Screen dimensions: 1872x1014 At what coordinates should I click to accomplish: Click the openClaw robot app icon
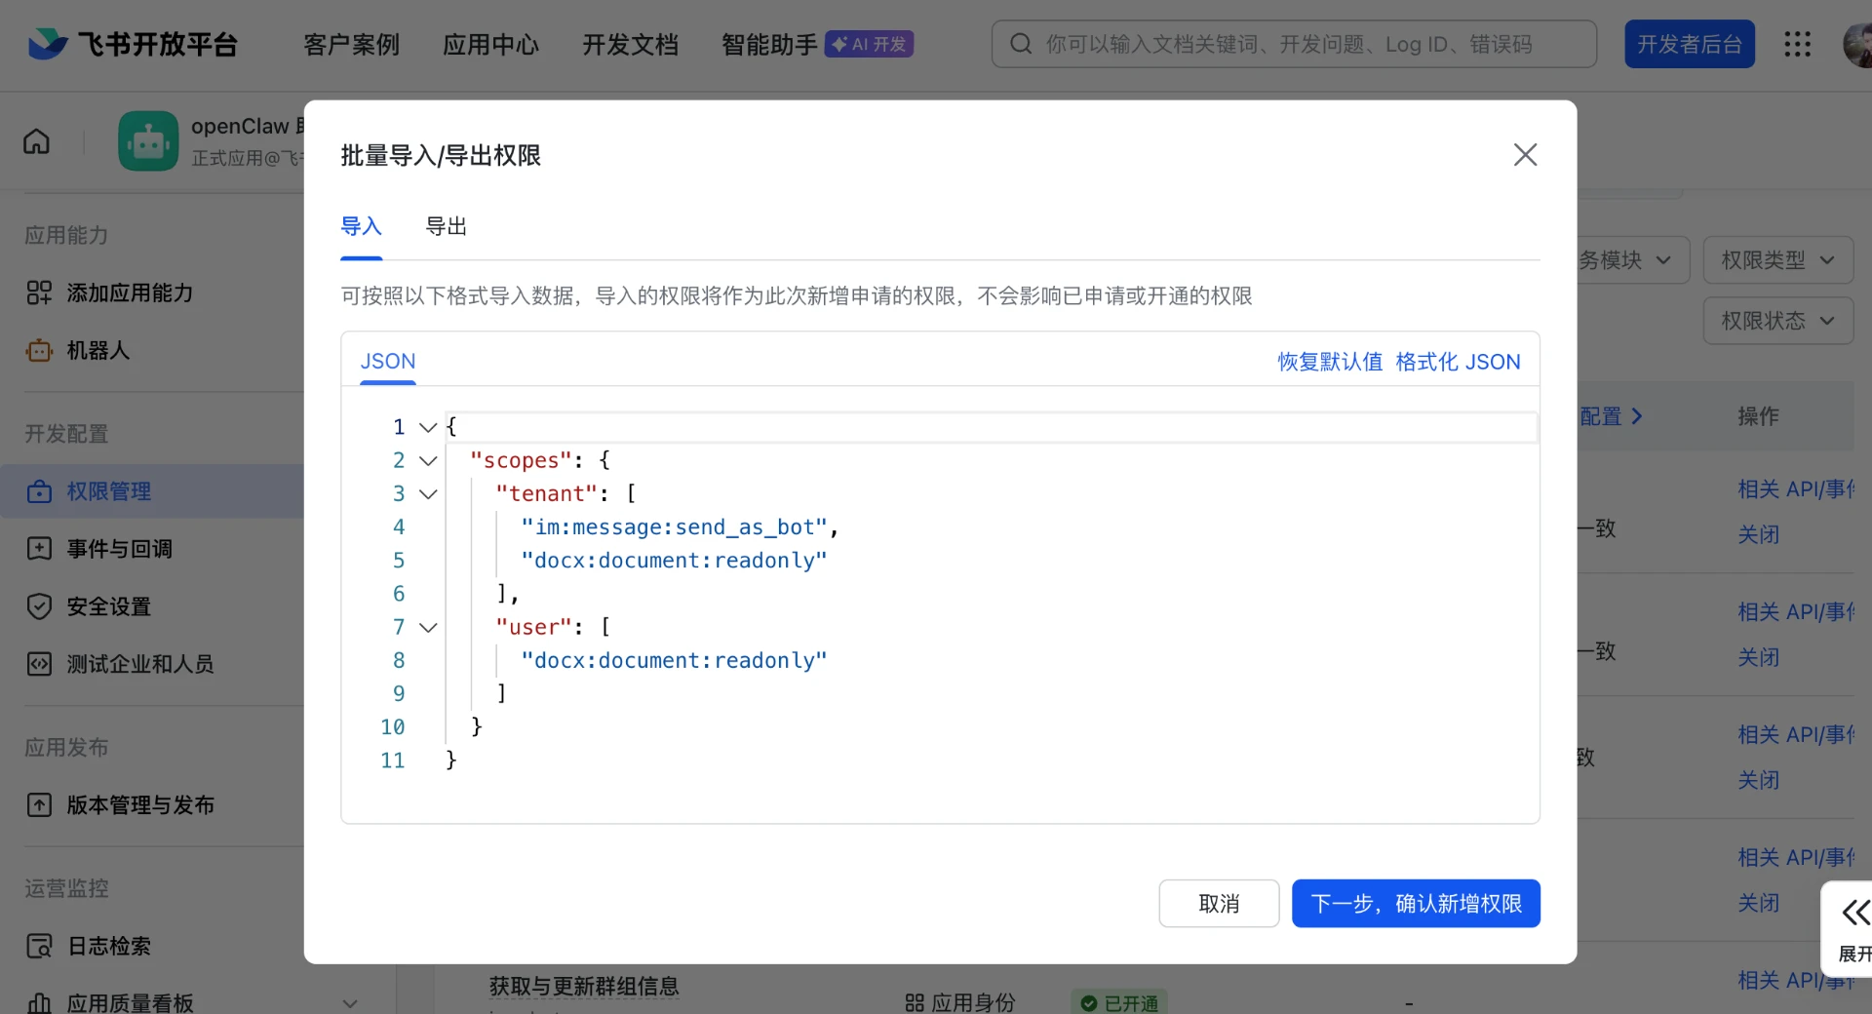tap(148, 141)
